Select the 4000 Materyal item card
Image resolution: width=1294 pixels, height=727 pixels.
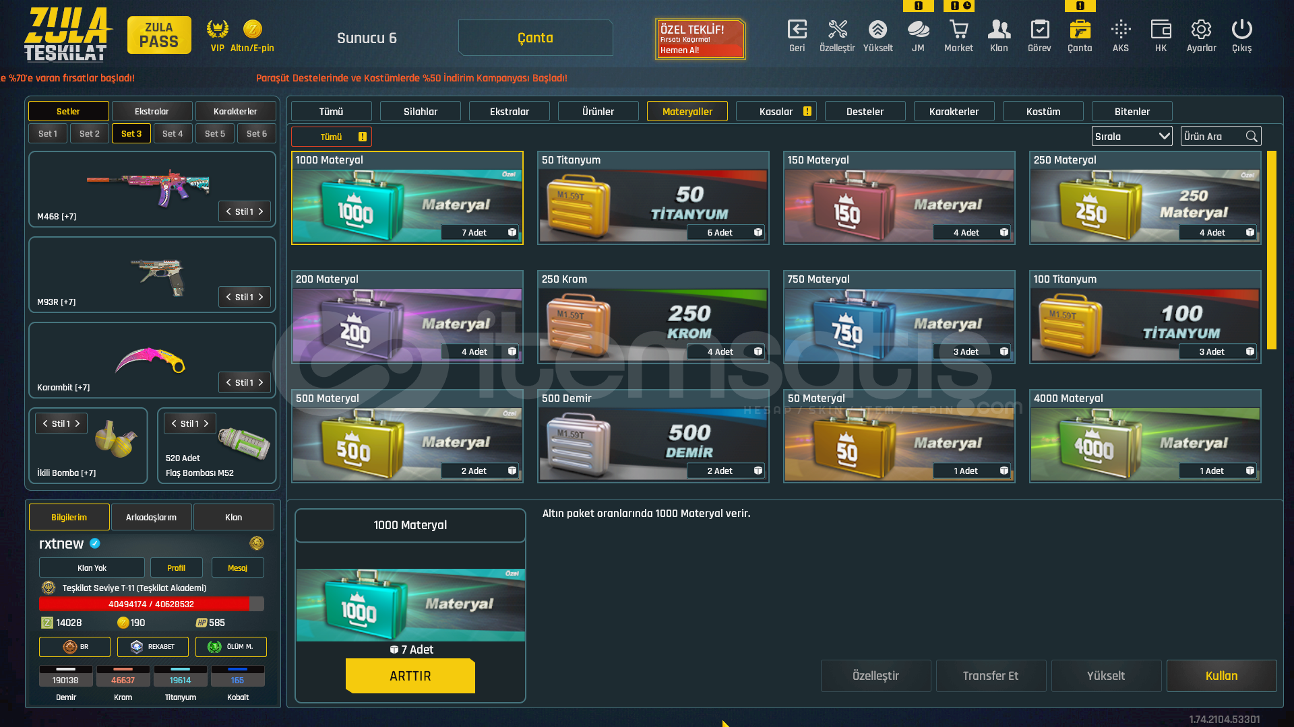pyautogui.click(x=1145, y=436)
